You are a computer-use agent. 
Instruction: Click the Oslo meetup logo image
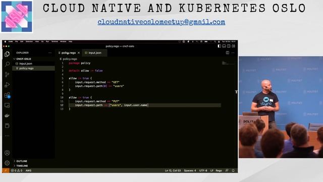pyautogui.click(x=17, y=17)
